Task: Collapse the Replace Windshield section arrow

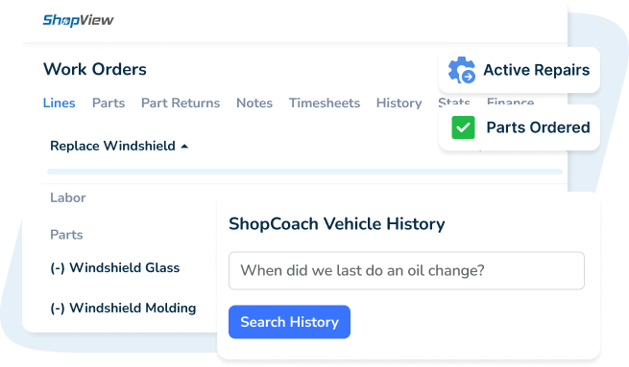Action: (x=184, y=147)
